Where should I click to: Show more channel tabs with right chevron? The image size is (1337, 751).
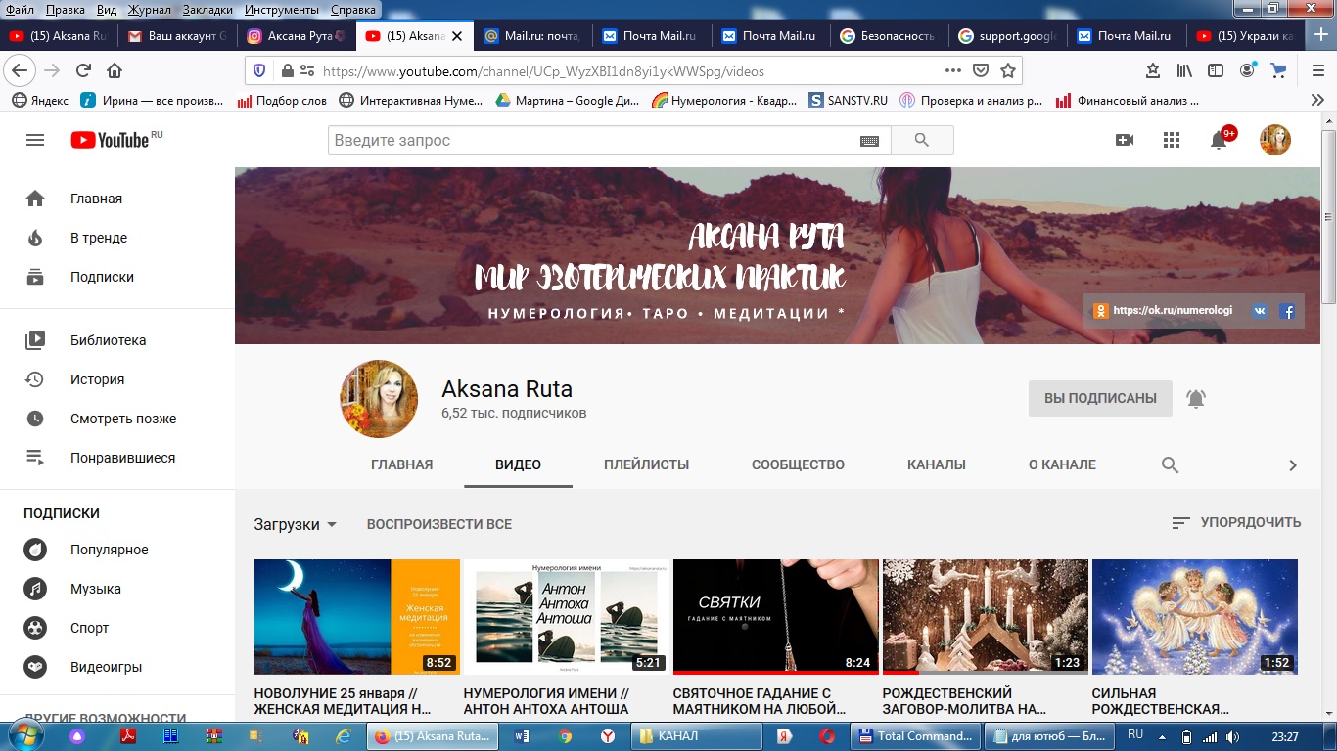point(1293,465)
